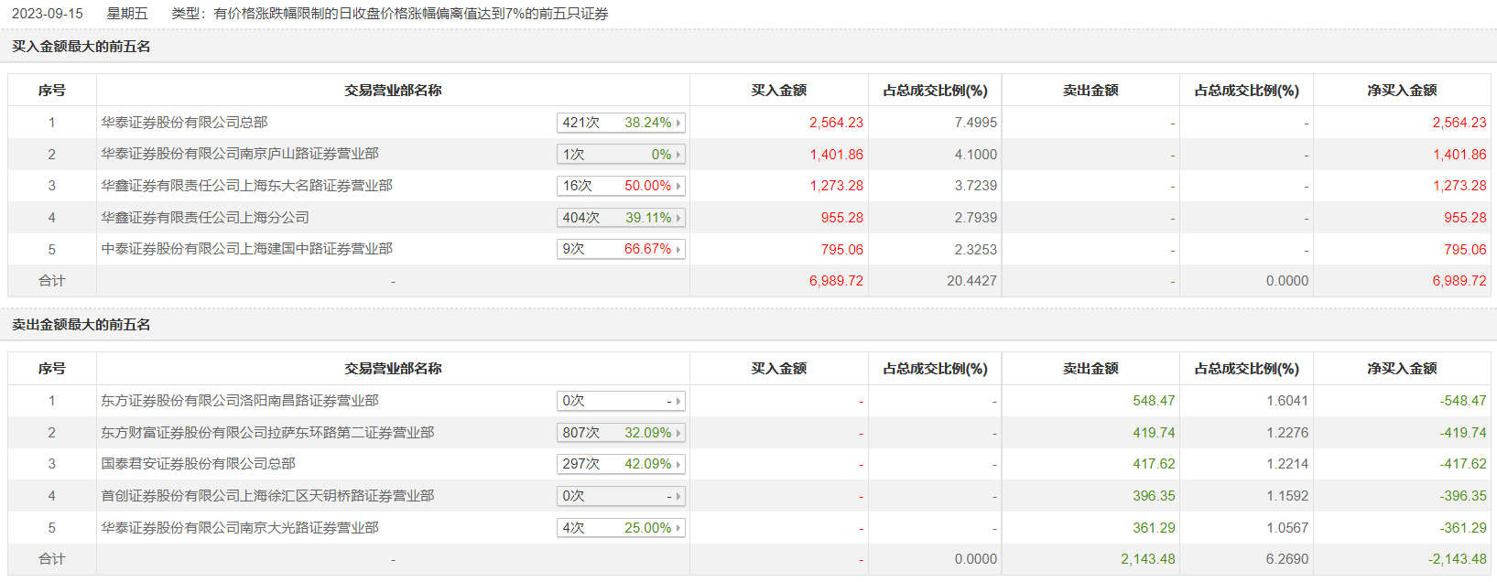The image size is (1497, 582).
Task: Open 华鑫证券上海东大名路证券营业部 link
Action: (x=246, y=186)
